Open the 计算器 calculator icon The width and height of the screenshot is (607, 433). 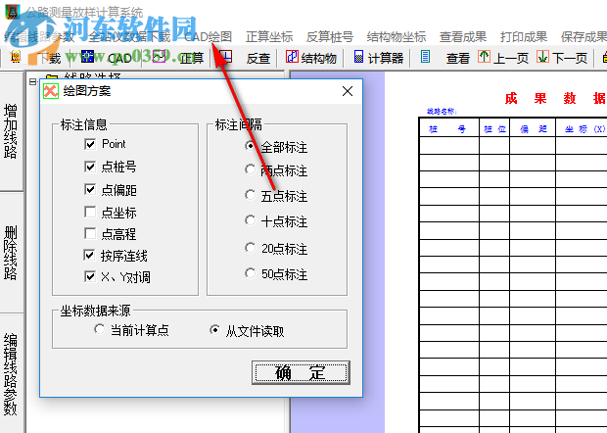pyautogui.click(x=359, y=57)
